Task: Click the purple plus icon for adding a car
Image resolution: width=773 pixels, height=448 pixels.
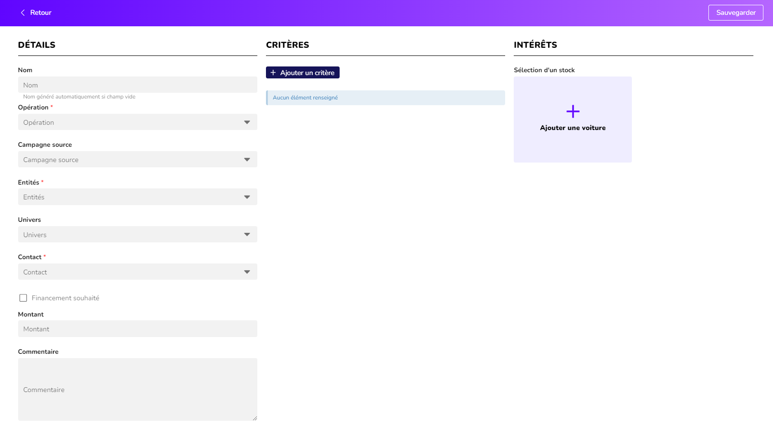Action: point(573,111)
